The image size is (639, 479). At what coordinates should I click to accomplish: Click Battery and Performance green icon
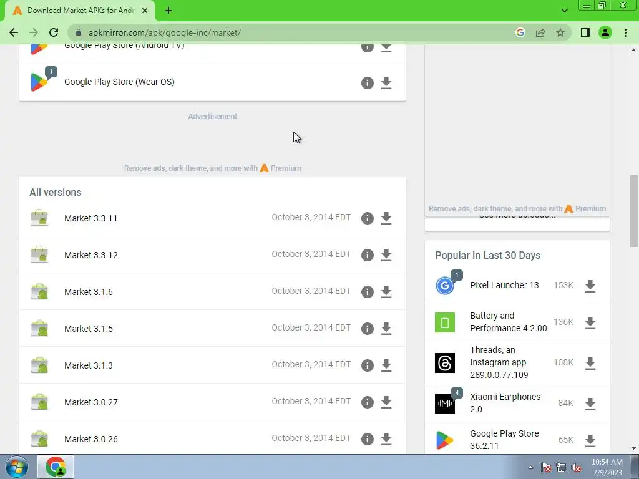(444, 322)
